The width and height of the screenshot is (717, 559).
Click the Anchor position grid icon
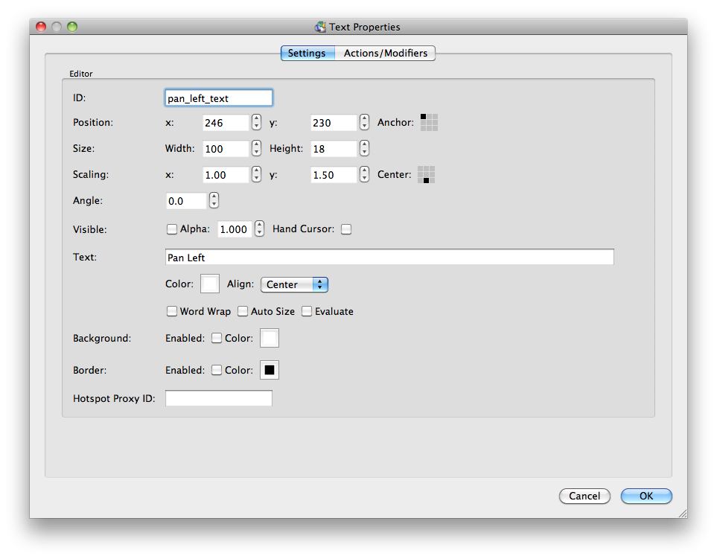click(x=429, y=122)
